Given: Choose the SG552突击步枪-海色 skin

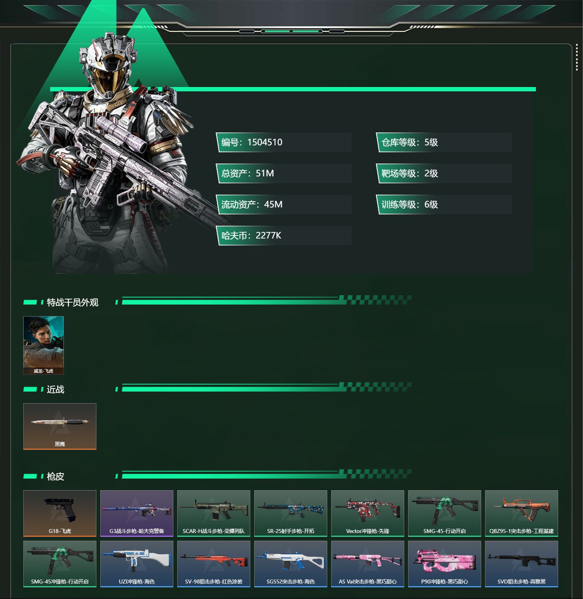Looking at the screenshot, I should click(291, 564).
